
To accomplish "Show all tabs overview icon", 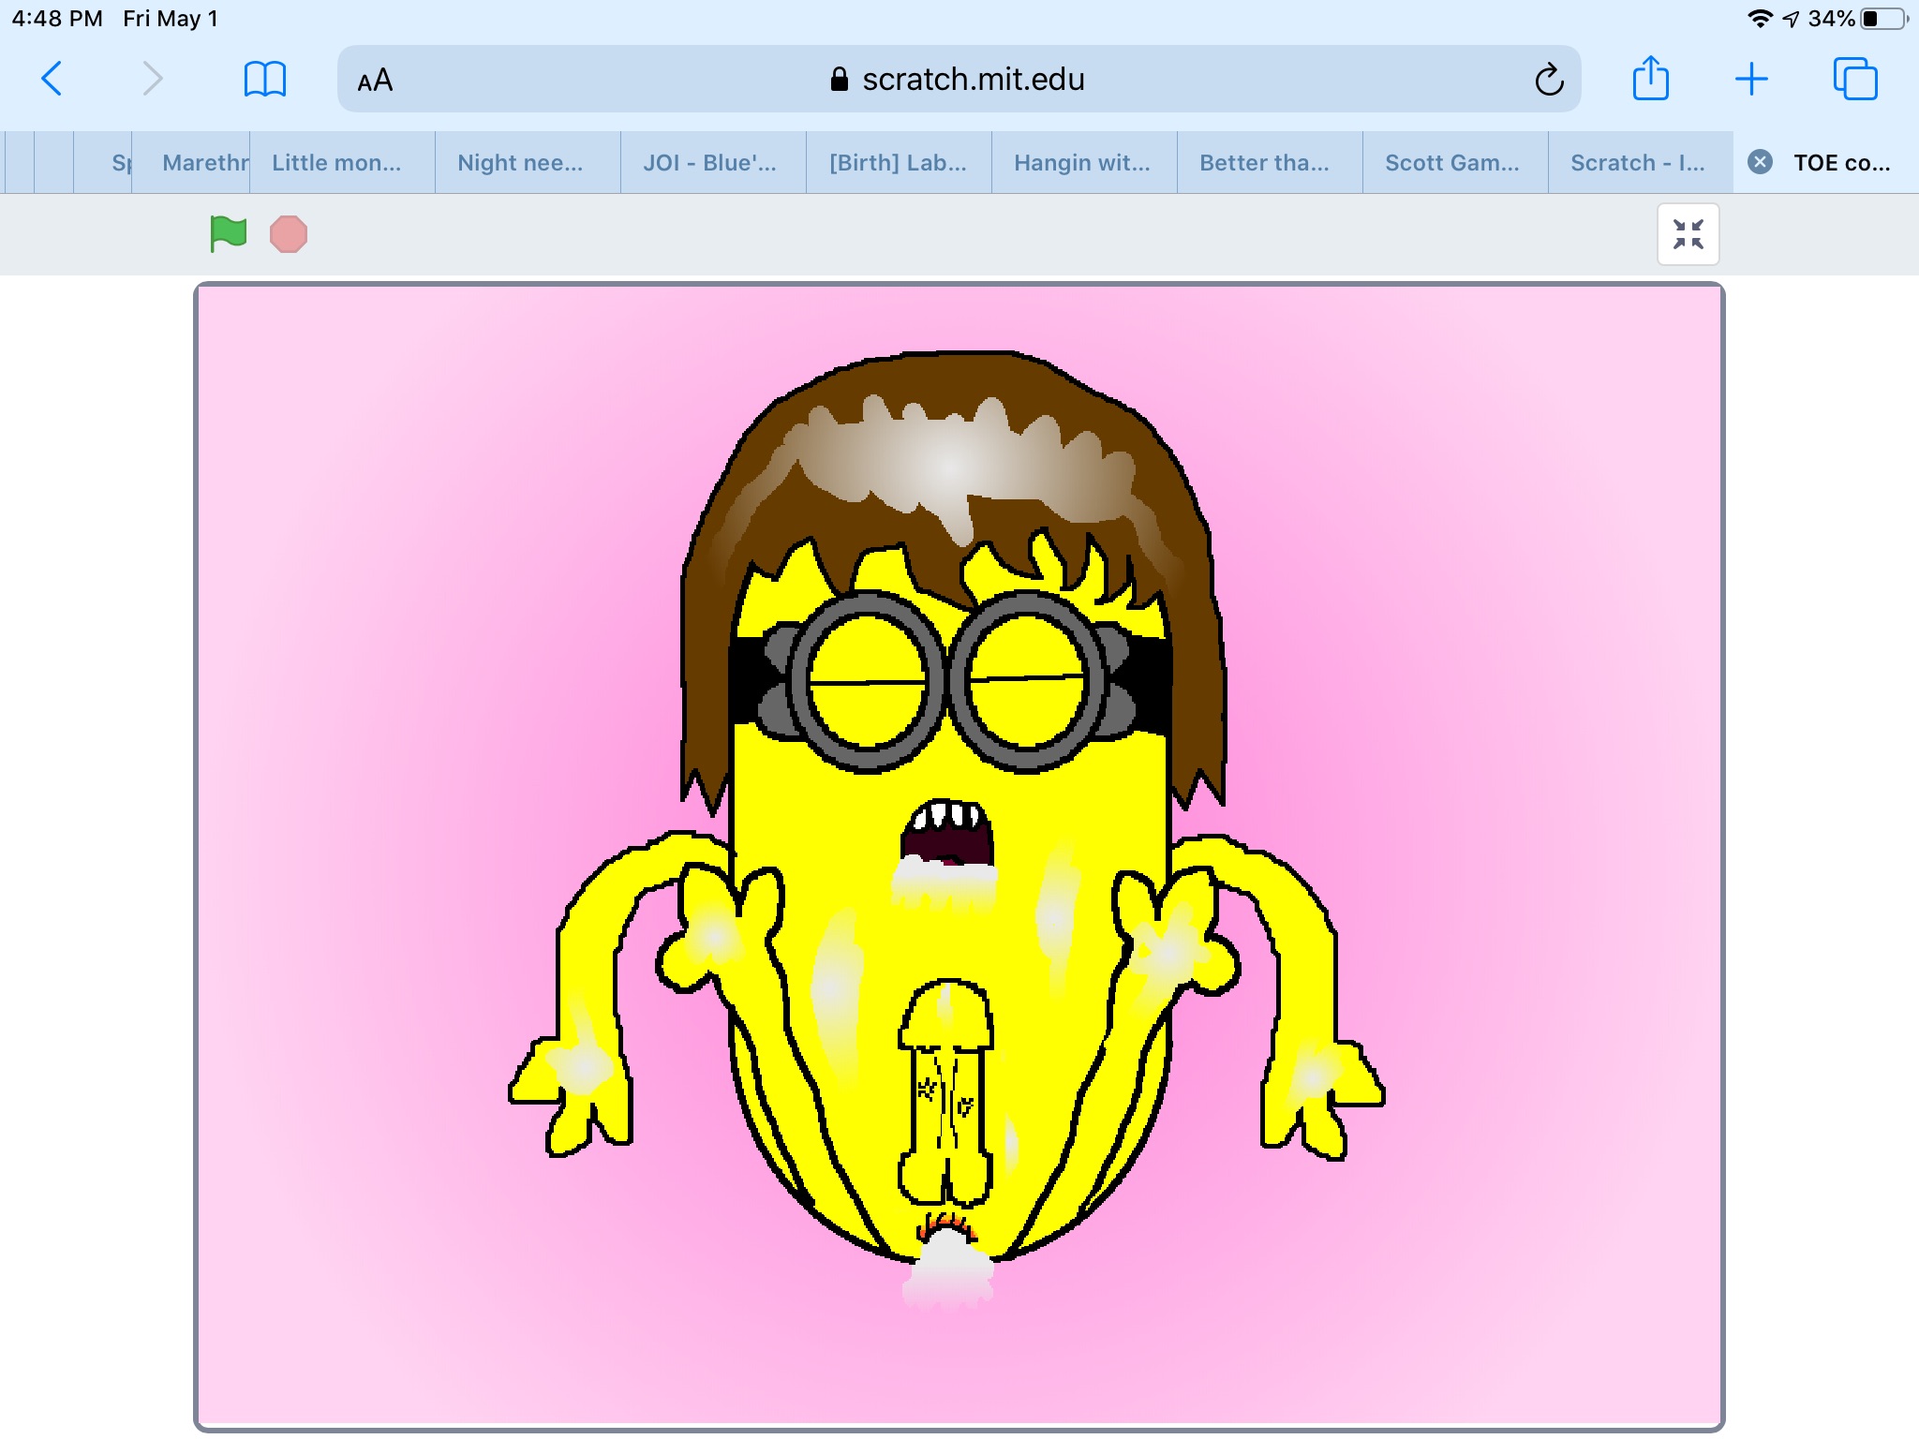I will click(x=1854, y=79).
